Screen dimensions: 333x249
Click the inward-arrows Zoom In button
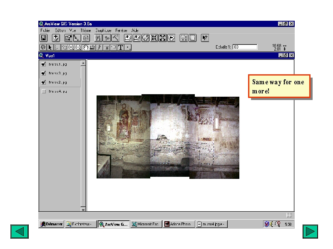[154, 38]
